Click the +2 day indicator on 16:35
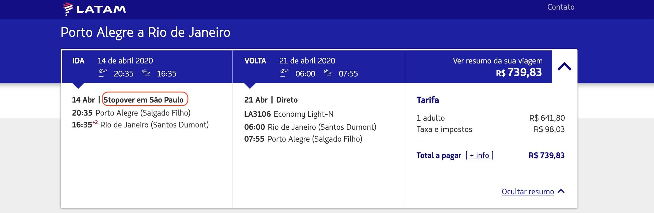This screenshot has width=654, height=213. click(x=95, y=122)
